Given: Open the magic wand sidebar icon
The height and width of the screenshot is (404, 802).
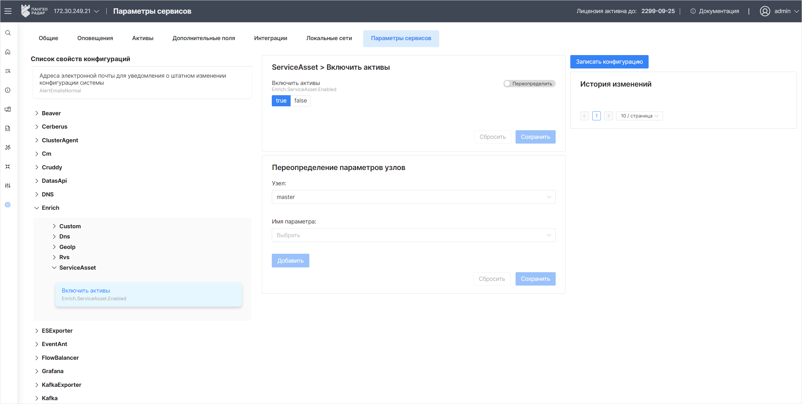Looking at the screenshot, I should pos(8,147).
